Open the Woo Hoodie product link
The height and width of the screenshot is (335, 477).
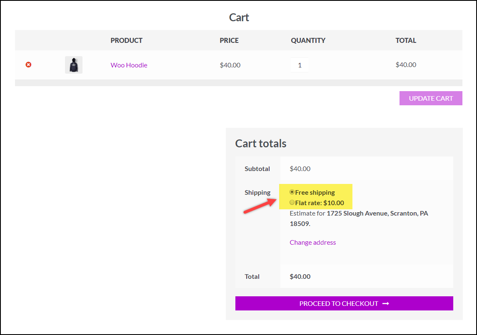point(129,65)
